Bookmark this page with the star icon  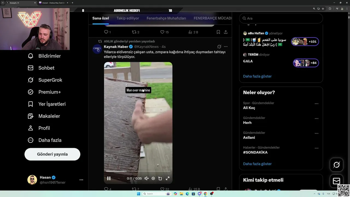(x=323, y=8)
